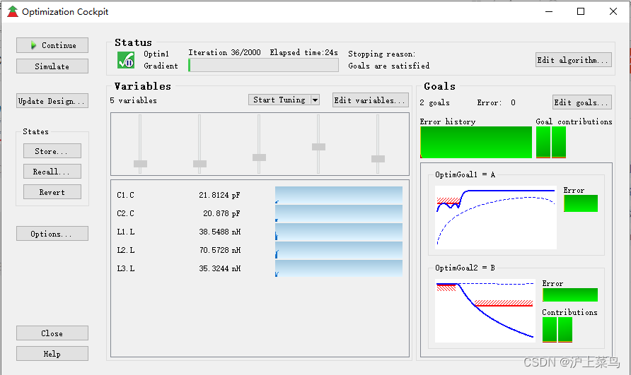The height and width of the screenshot is (375, 631).
Task: Click the 20.878 pF value
Action: [221, 213]
